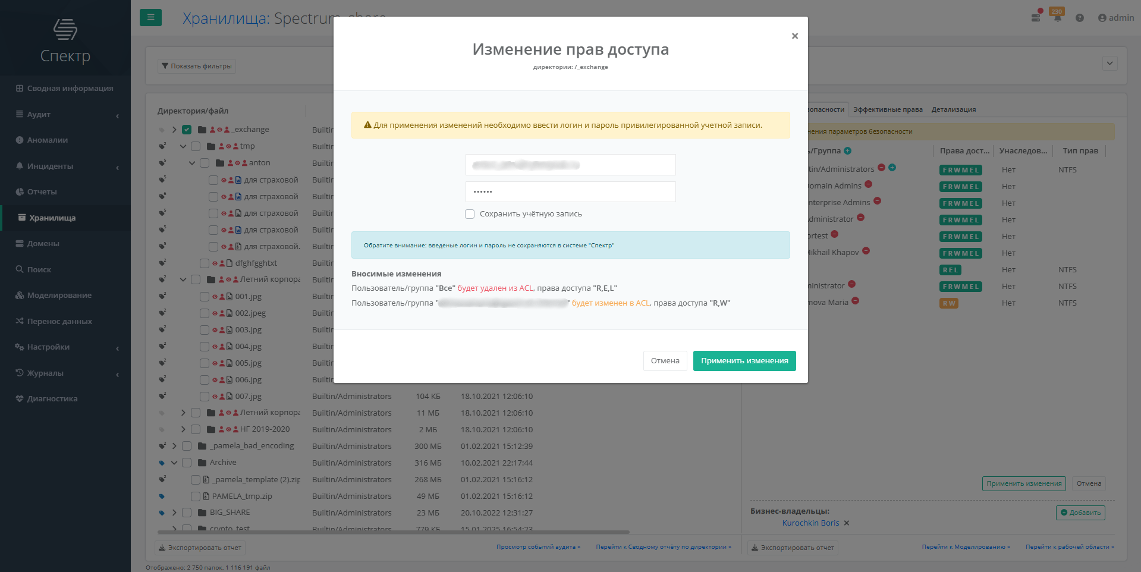Screen dimensions: 1141x572
Task: Click green plus icon beside Группа header
Action: point(848,150)
